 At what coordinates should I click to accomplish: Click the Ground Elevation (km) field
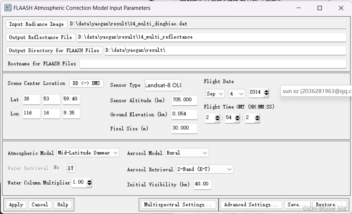[184, 115]
